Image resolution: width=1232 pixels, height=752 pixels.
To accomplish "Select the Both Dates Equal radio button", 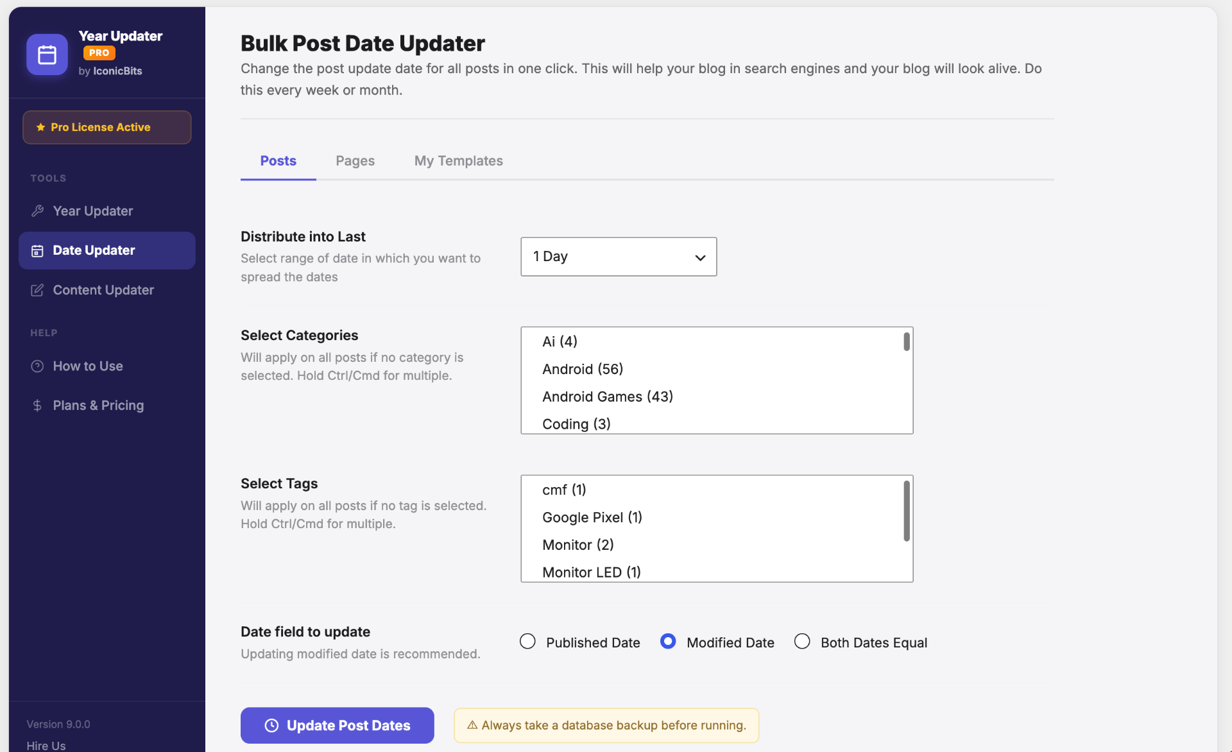I will click(x=802, y=642).
